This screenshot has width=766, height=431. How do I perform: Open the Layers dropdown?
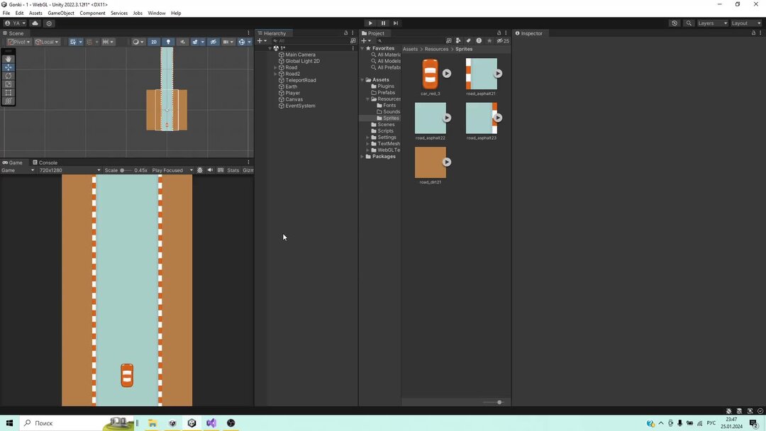point(712,23)
